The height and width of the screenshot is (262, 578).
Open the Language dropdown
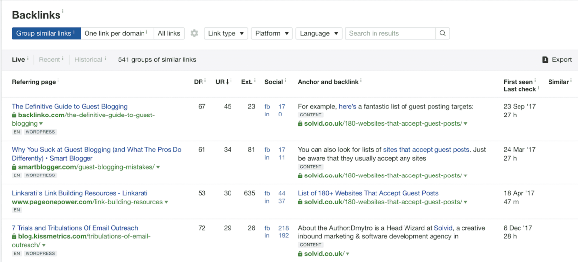coord(319,33)
